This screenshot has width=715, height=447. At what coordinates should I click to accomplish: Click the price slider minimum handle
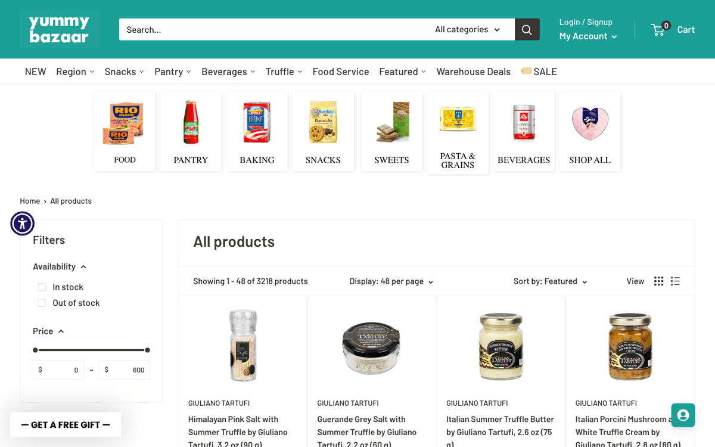[35, 350]
